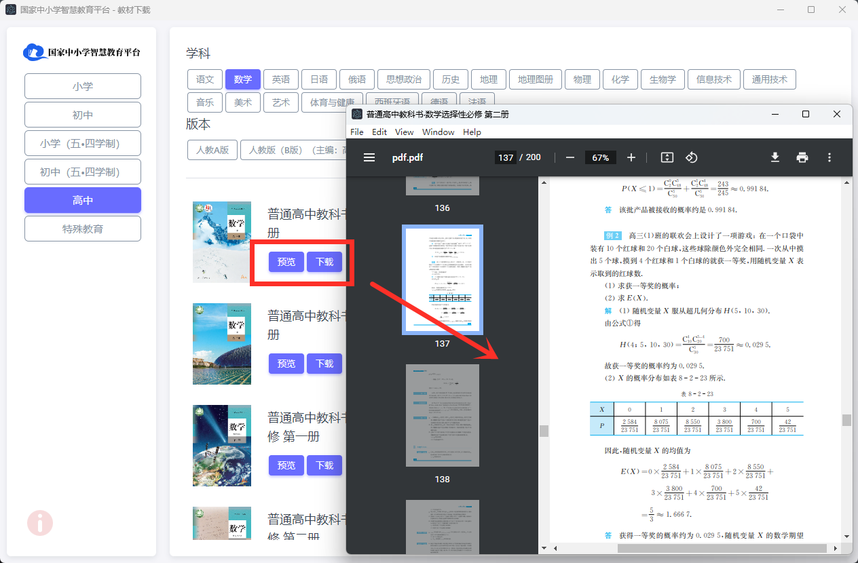Open the Help menu in PDF window
The width and height of the screenshot is (858, 563).
pos(472,132)
